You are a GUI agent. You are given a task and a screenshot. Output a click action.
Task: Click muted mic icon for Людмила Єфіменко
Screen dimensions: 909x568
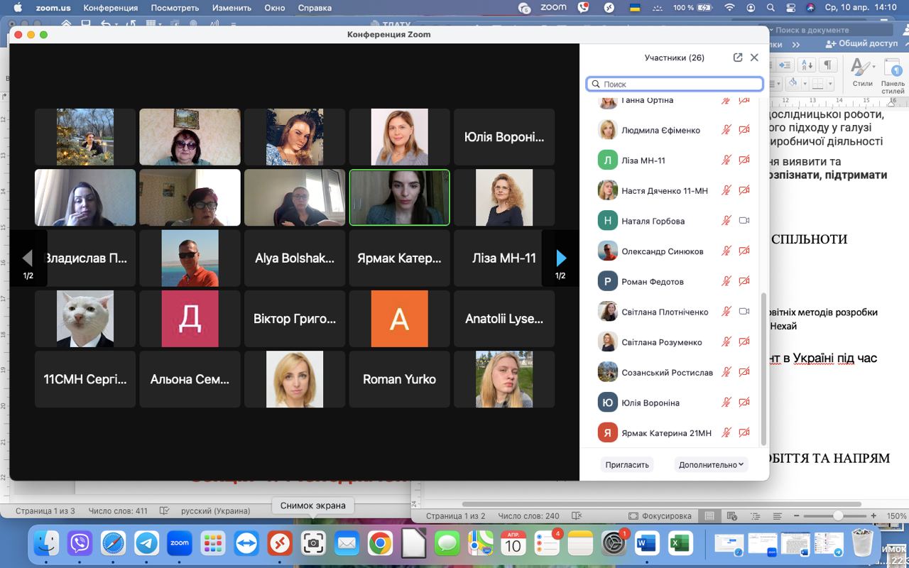tap(726, 130)
